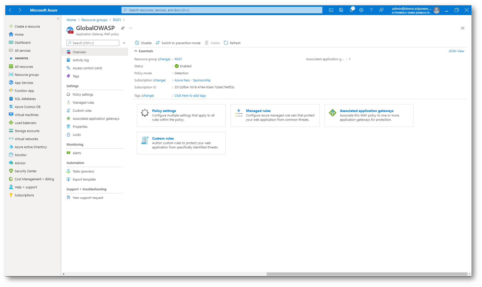Open the help question mark icon
The height and width of the screenshot is (287, 482).
(x=371, y=10)
